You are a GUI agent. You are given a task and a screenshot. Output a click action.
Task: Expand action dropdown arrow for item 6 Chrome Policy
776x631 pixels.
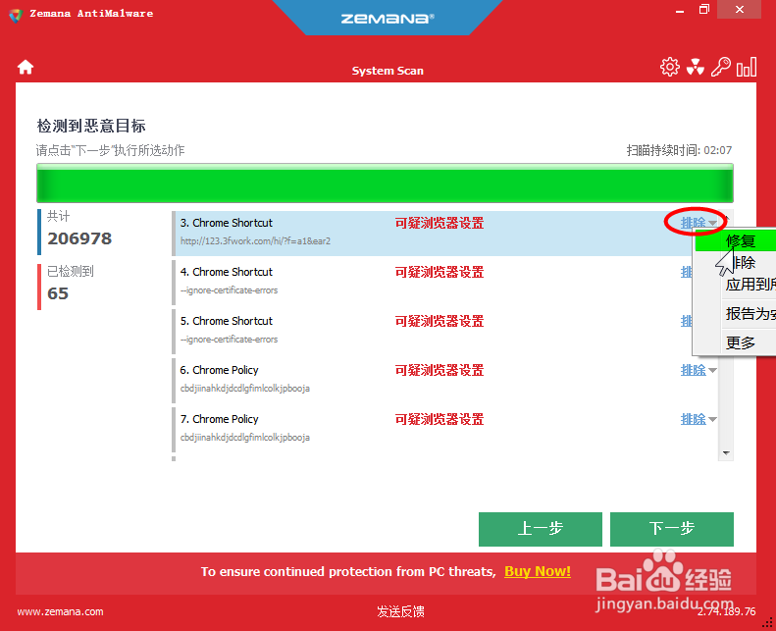click(x=712, y=370)
